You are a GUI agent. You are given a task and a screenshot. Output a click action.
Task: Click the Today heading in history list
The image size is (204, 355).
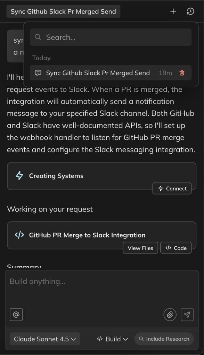[41, 58]
